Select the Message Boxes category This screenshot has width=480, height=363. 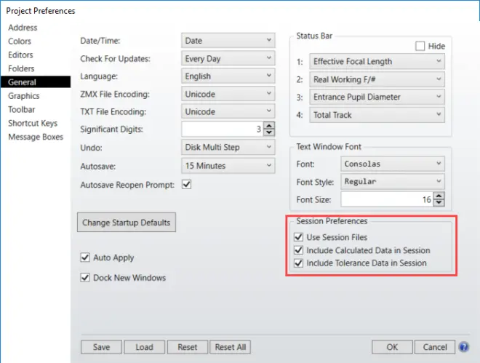pos(36,137)
